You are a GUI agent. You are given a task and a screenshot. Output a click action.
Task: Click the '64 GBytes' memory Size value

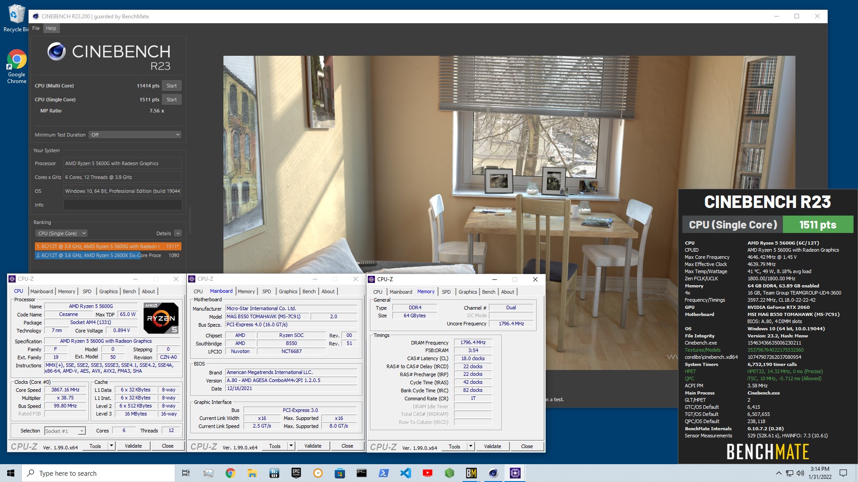[x=415, y=316]
